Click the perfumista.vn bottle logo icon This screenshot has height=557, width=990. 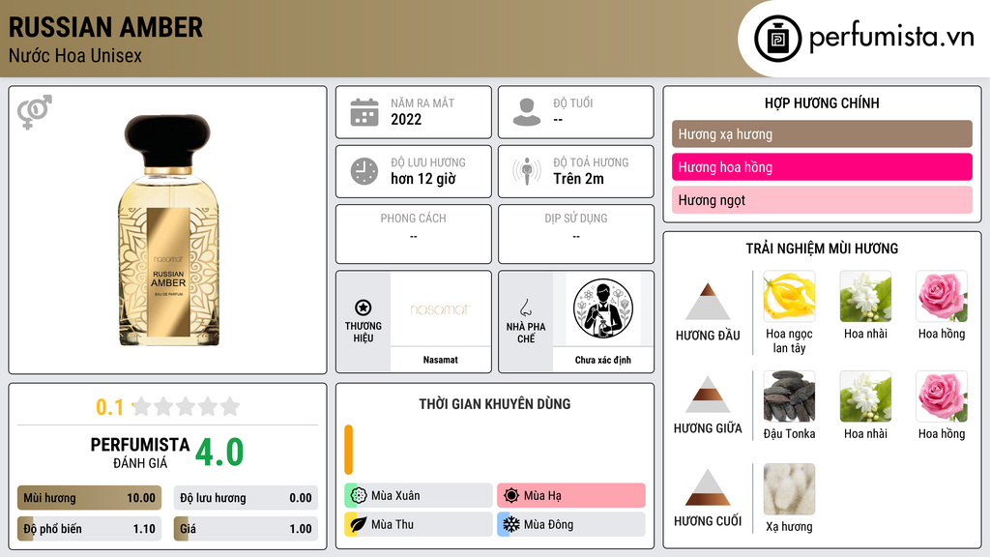pos(777,39)
